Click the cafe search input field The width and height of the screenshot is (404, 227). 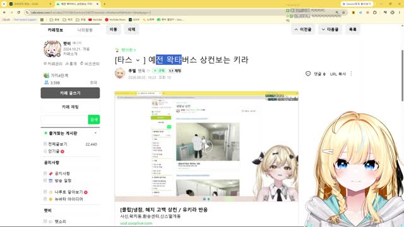pos(64,119)
